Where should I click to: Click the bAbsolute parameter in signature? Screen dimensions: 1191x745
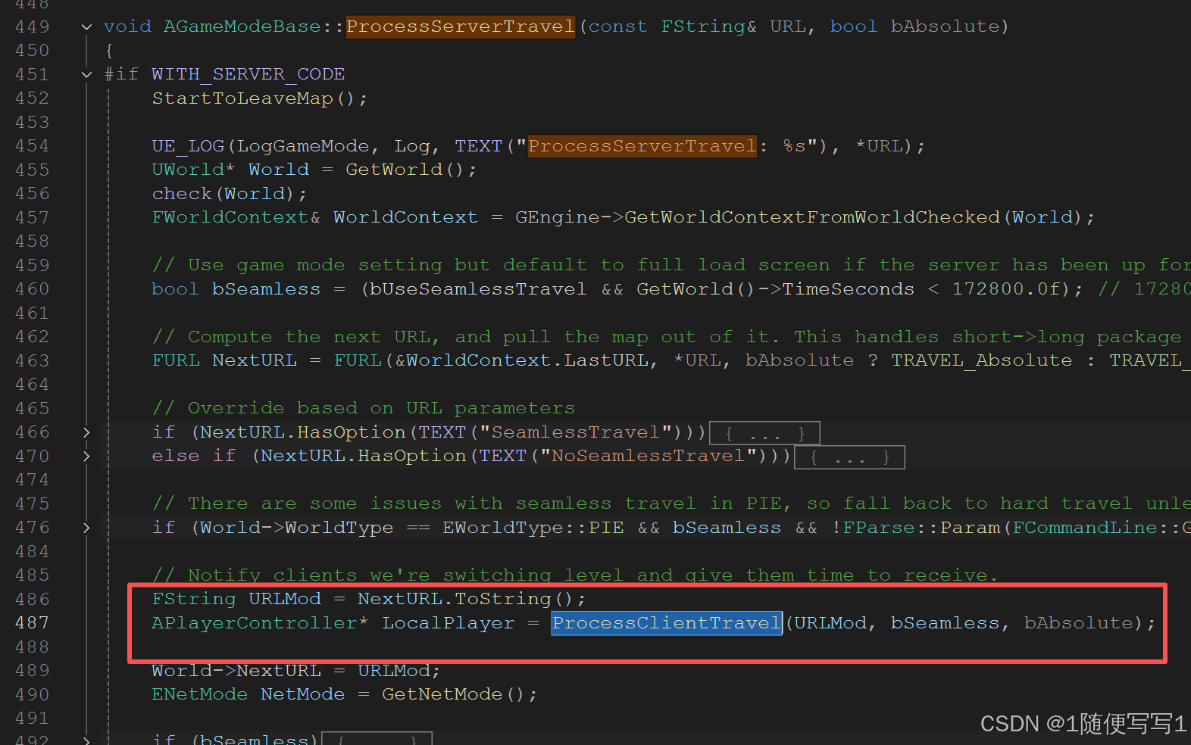coord(945,26)
